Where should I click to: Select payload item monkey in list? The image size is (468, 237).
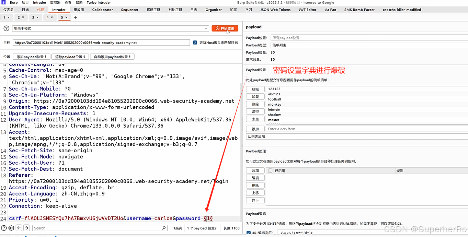click(x=367, y=104)
